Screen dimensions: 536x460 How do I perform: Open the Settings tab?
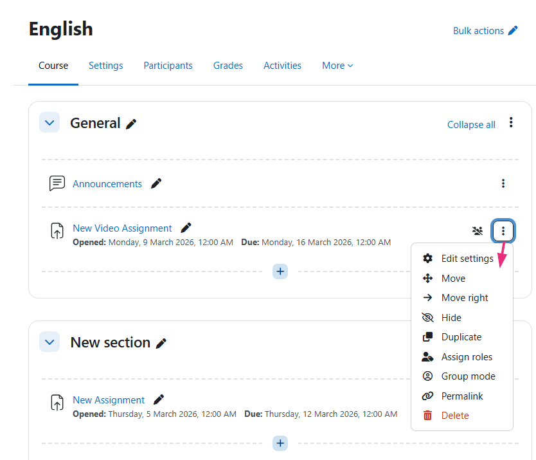[105, 66]
